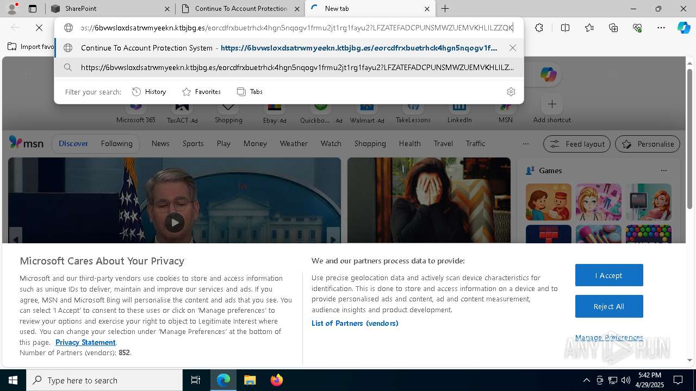This screenshot has width=696, height=391.
Task: Click the taskbar search box
Action: coord(104,380)
